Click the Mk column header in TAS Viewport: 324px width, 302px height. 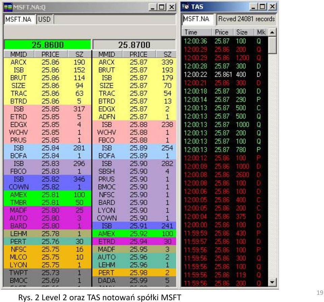click(x=261, y=32)
